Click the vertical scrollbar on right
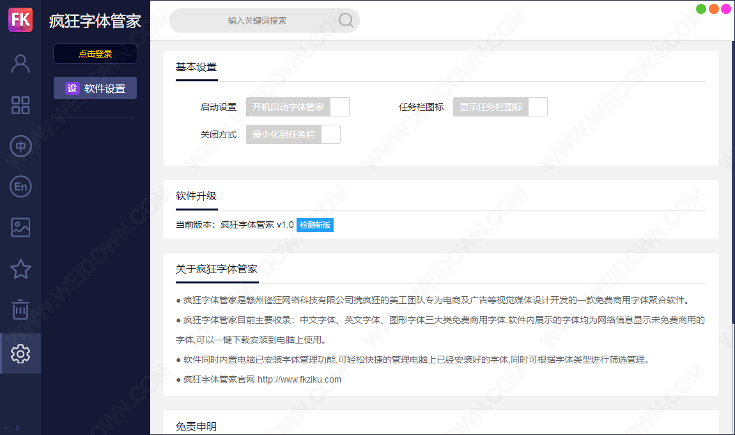 pos(733,182)
